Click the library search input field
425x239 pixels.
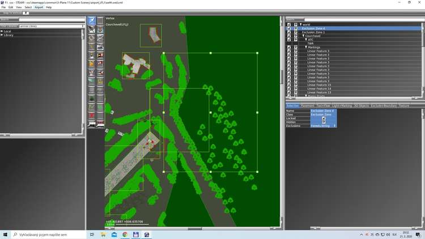[x=50, y=19]
